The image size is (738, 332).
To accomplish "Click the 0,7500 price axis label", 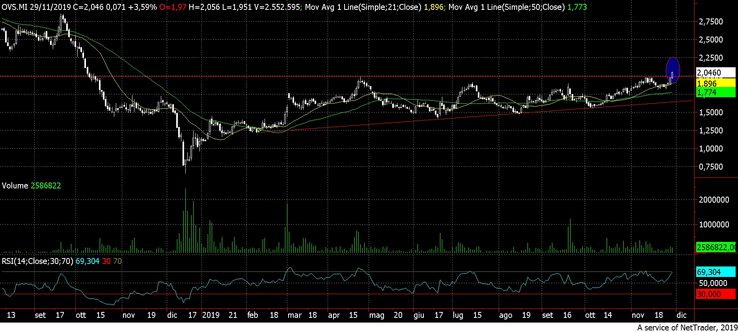I will [x=711, y=167].
